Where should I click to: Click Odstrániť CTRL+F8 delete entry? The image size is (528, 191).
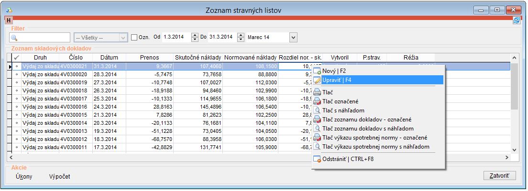click(348, 159)
